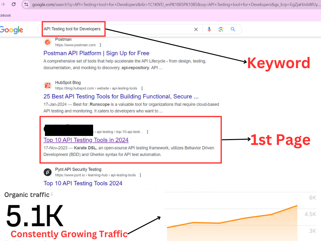This screenshot has width=321, height=241.
Task: Click the HubSpot Blog site name
Action: click(x=68, y=83)
